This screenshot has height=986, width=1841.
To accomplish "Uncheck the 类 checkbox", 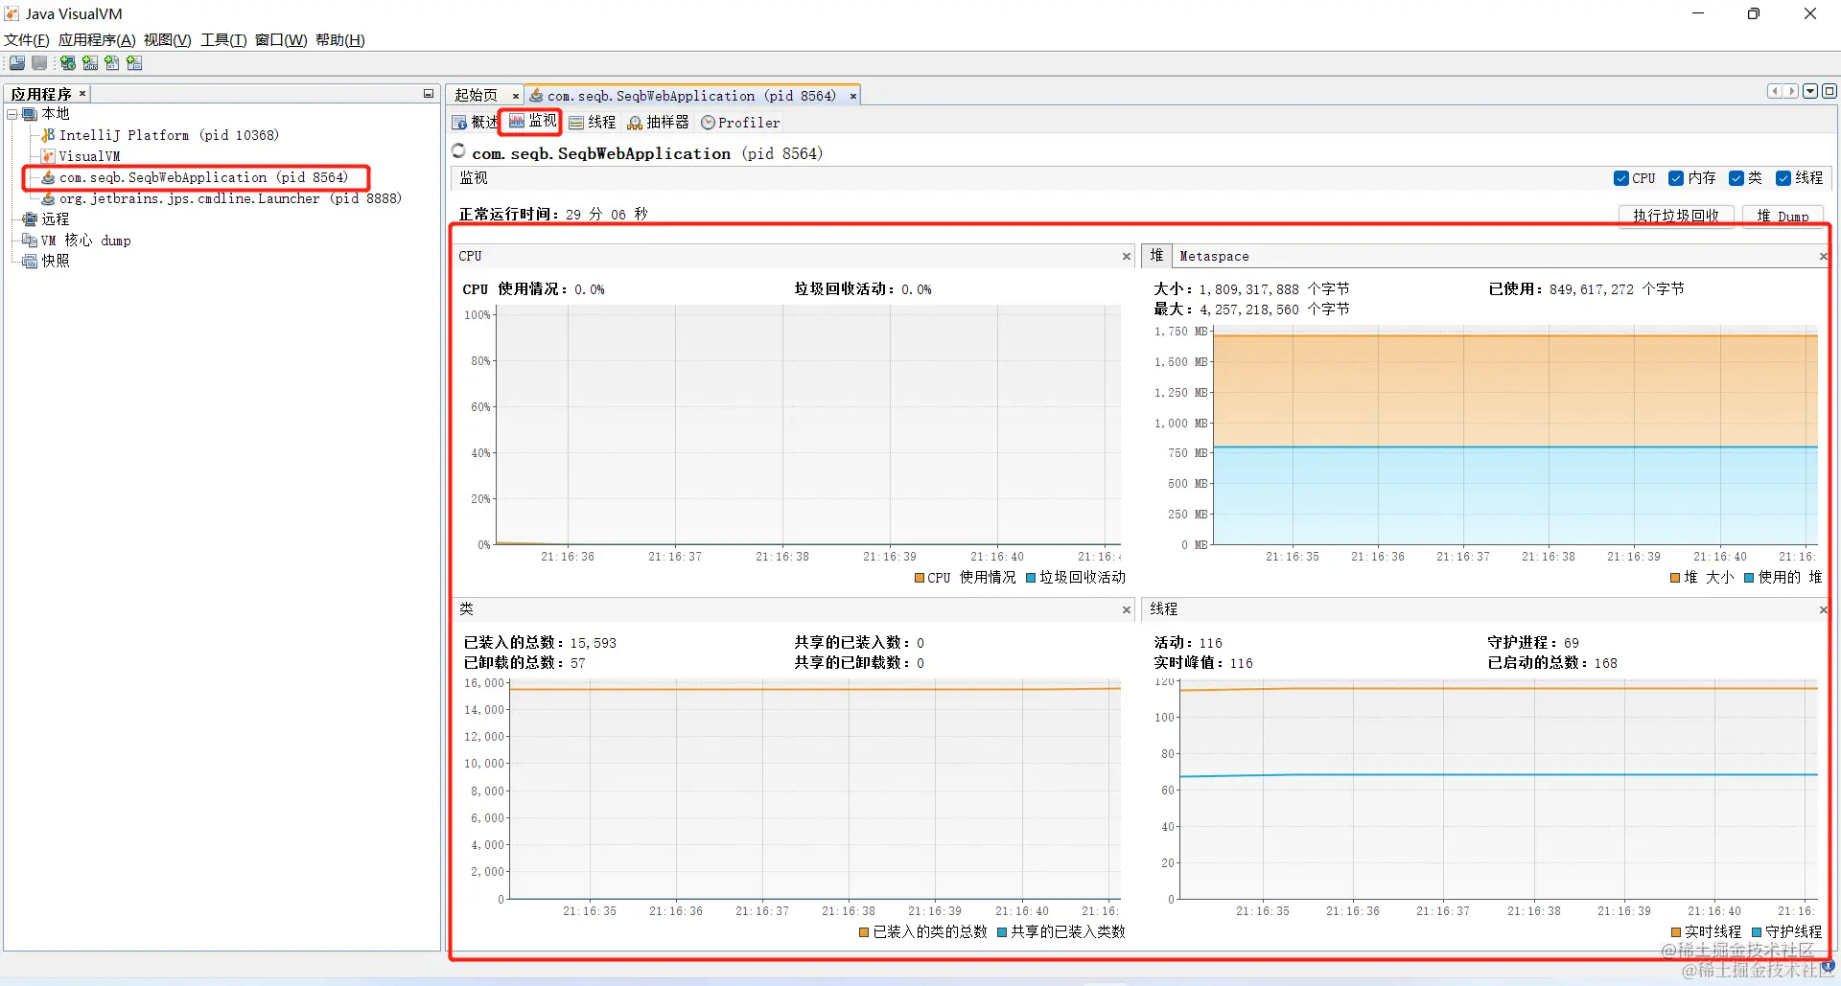I will coord(1736,178).
